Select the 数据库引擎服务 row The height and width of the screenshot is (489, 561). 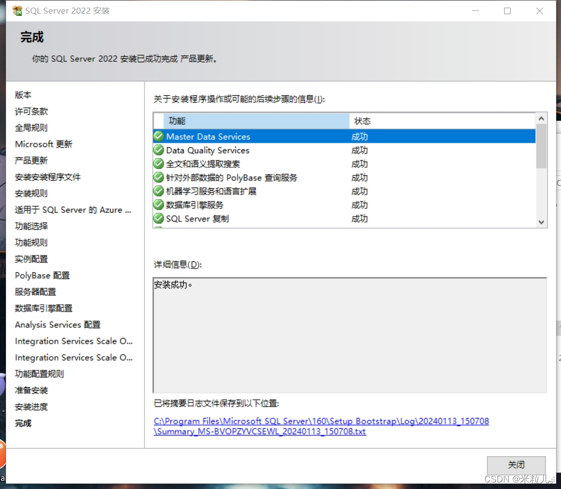pyautogui.click(x=345, y=205)
